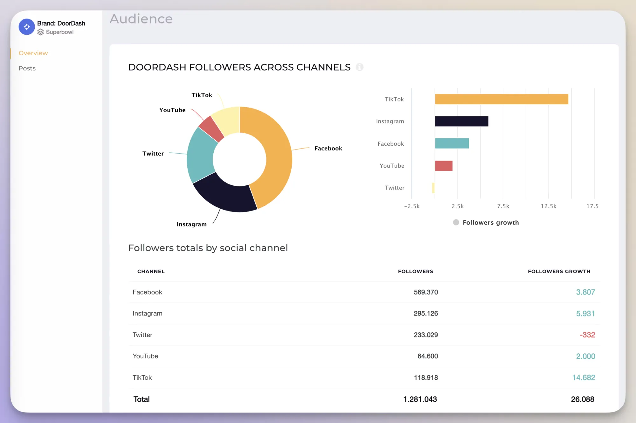This screenshot has height=423, width=636.
Task: Click the 118.918 followers value
Action: point(426,378)
